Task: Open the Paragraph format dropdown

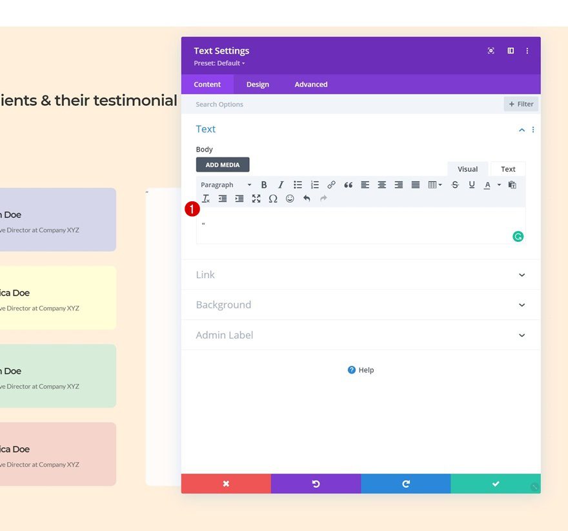Action: pos(226,185)
